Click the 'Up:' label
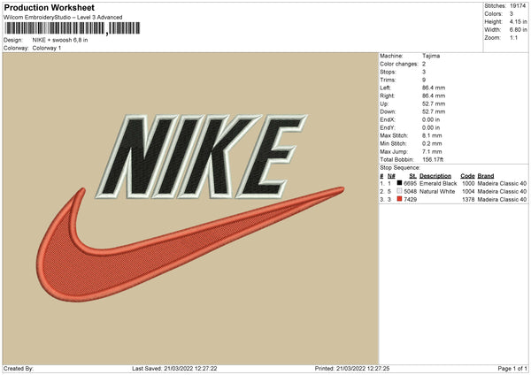 click(x=384, y=103)
